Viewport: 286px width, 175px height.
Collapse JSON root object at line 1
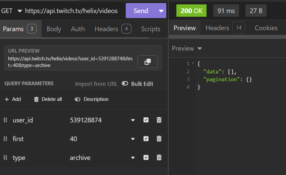pyautogui.click(x=193, y=63)
